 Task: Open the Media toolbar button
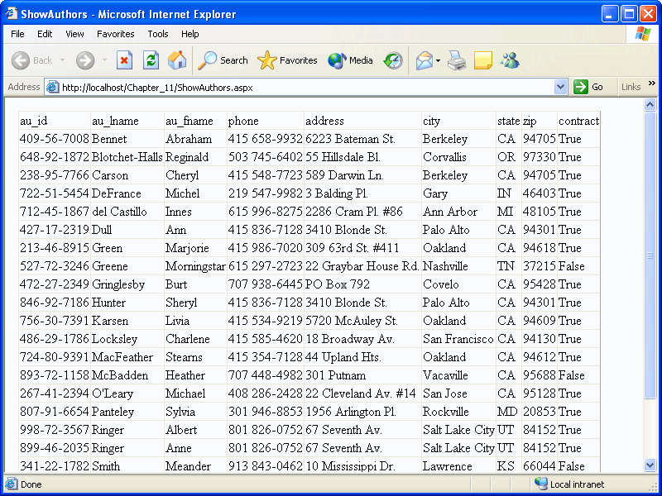pyautogui.click(x=350, y=60)
